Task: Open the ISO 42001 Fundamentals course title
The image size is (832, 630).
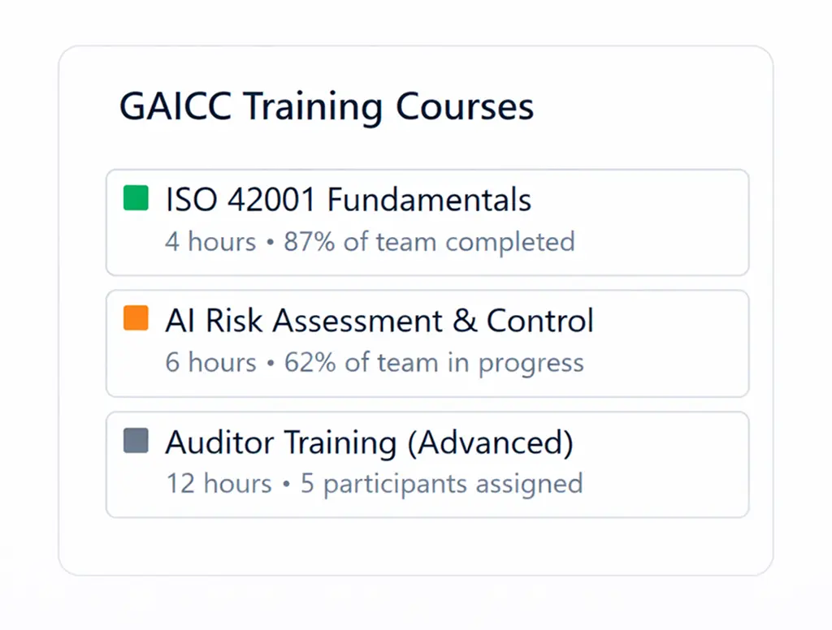Action: (348, 200)
